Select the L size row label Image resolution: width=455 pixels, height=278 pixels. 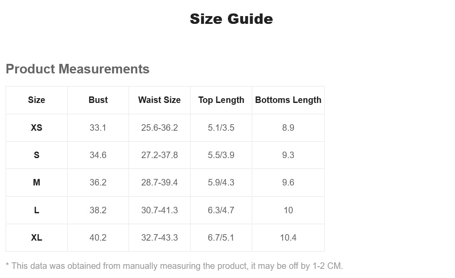point(36,210)
